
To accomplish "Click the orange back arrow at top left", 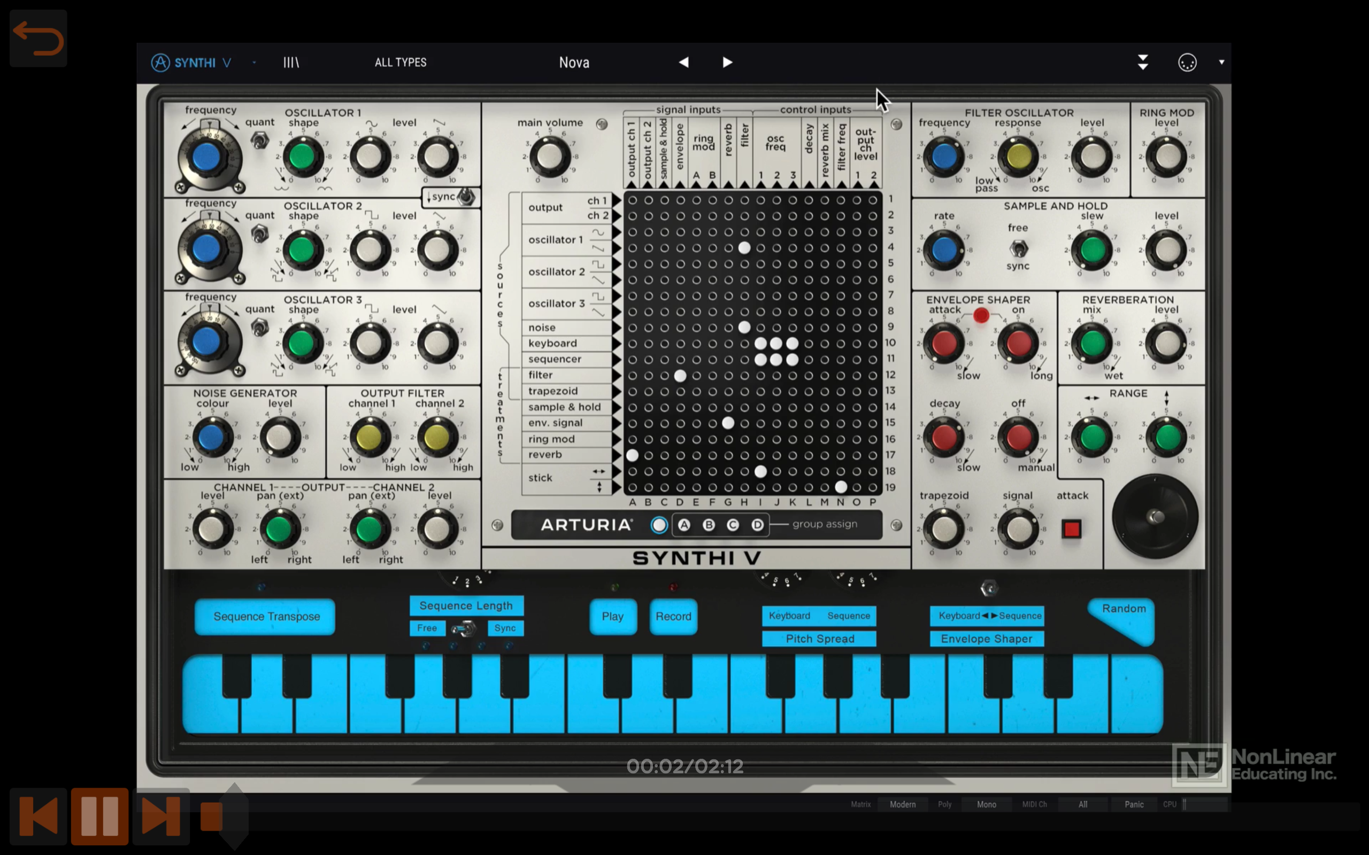I will coord(37,37).
